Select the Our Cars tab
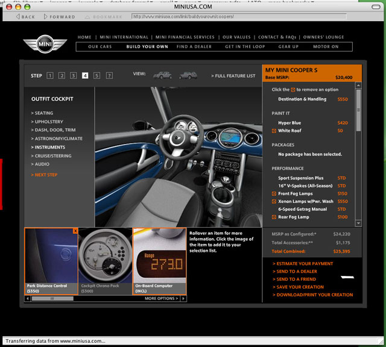The image size is (386, 347). 100,47
